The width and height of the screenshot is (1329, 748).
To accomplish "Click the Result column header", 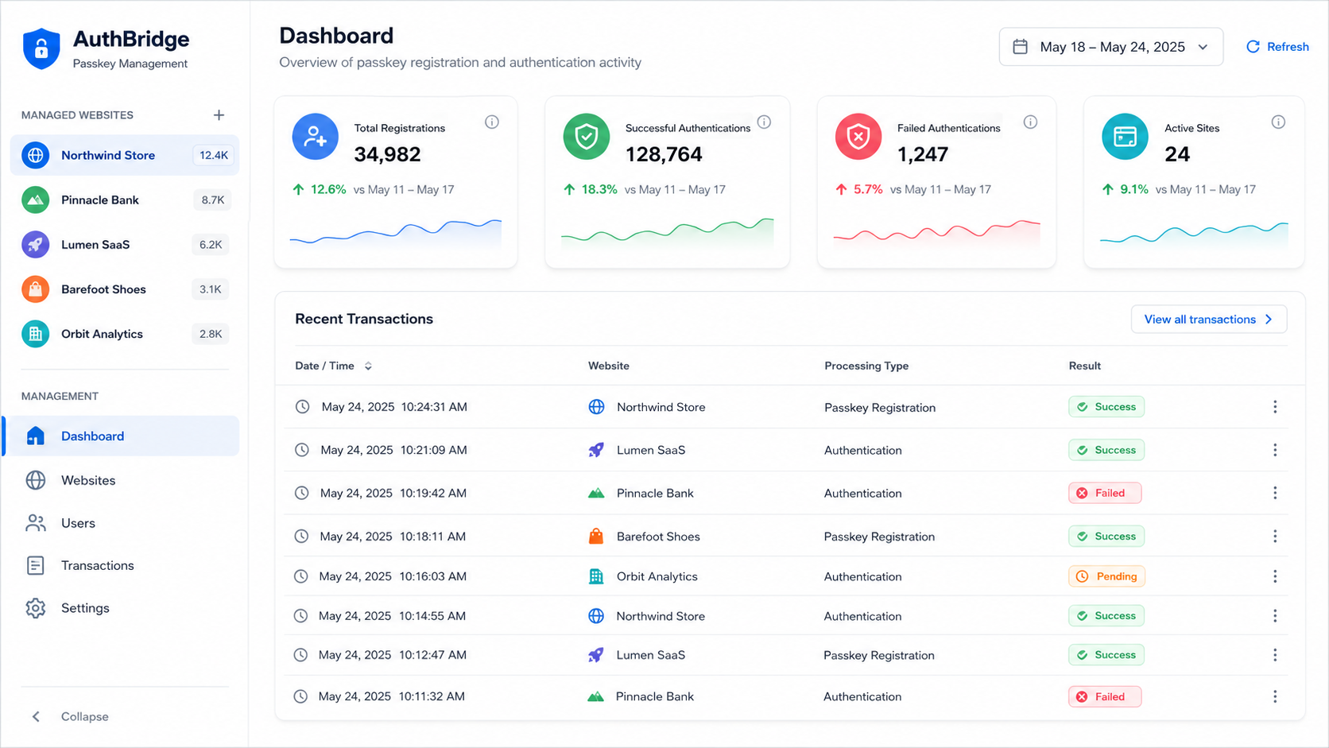I will pos(1085,366).
